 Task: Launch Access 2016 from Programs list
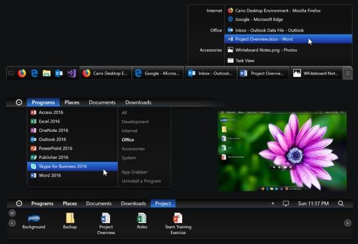(72, 112)
